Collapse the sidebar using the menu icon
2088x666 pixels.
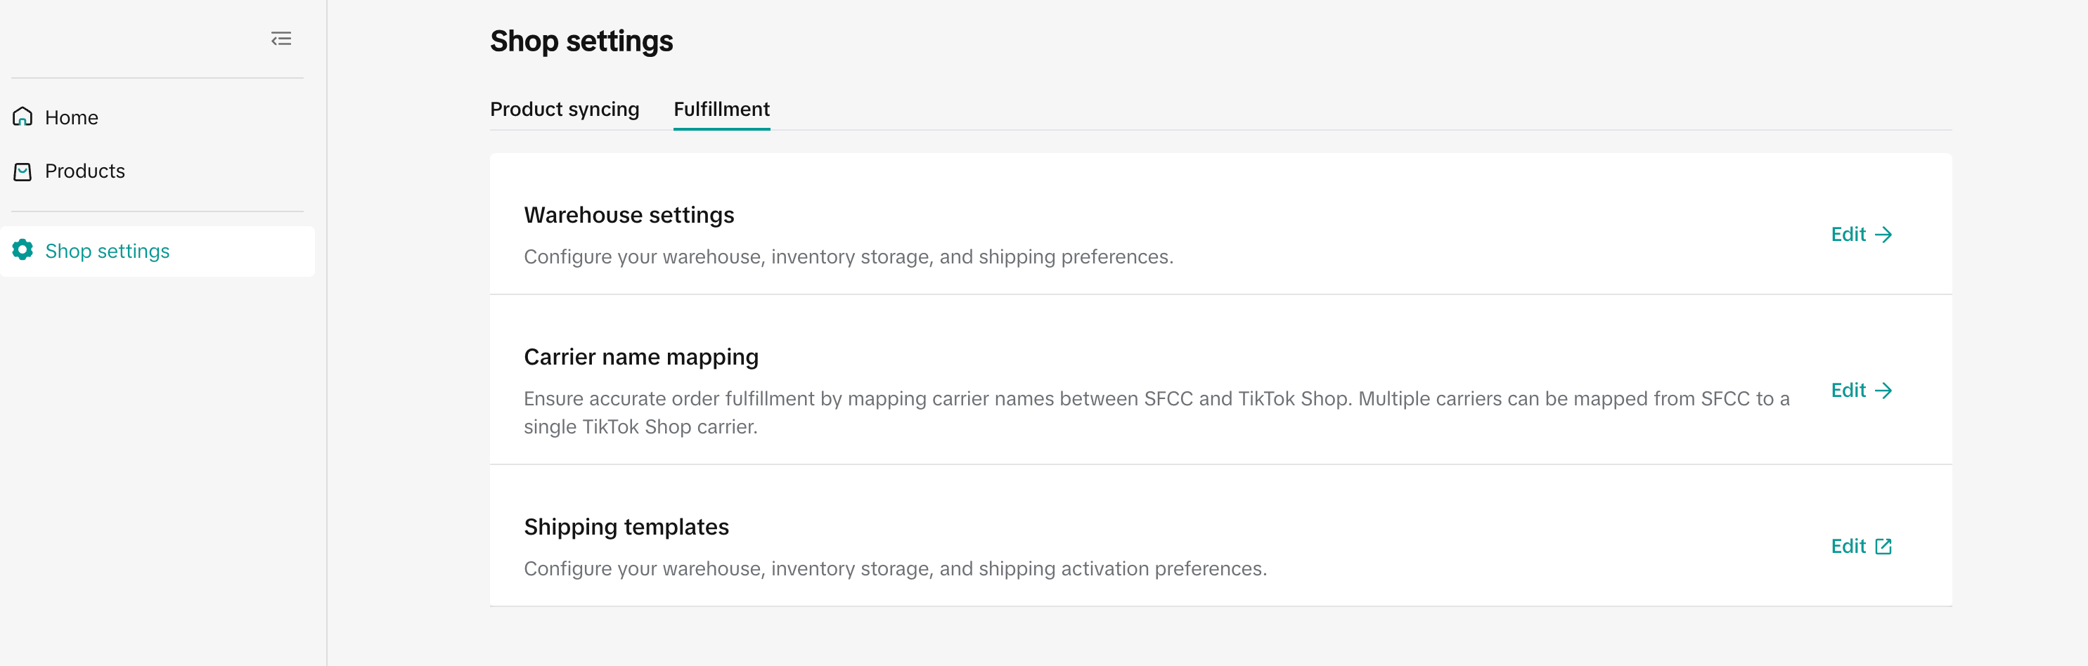281,39
